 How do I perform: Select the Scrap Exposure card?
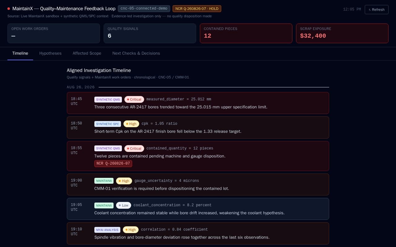[342, 33]
